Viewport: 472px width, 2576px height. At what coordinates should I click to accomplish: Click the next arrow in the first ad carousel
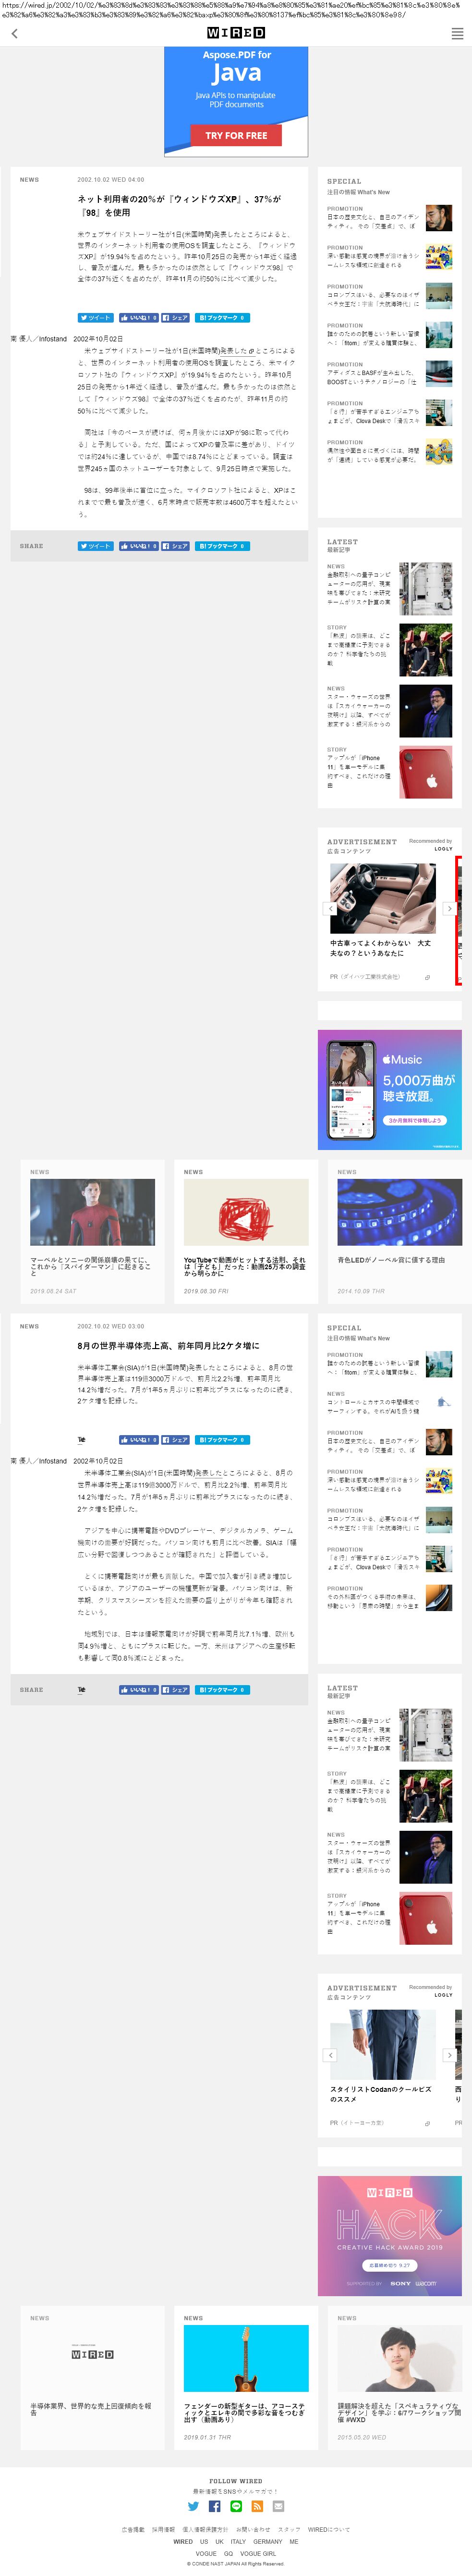click(449, 908)
